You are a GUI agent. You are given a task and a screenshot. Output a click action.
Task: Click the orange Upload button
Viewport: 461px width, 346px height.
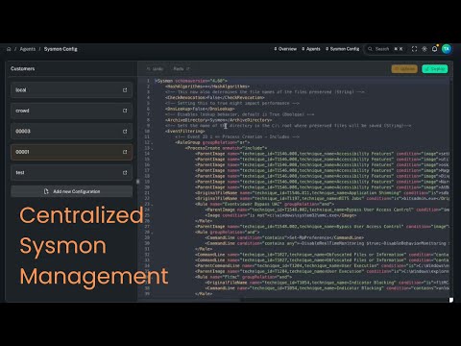click(404, 69)
